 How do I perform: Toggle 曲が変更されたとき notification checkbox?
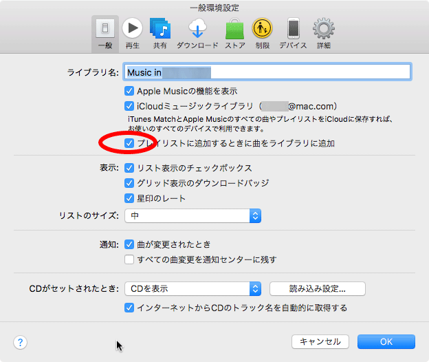pyautogui.click(x=129, y=244)
